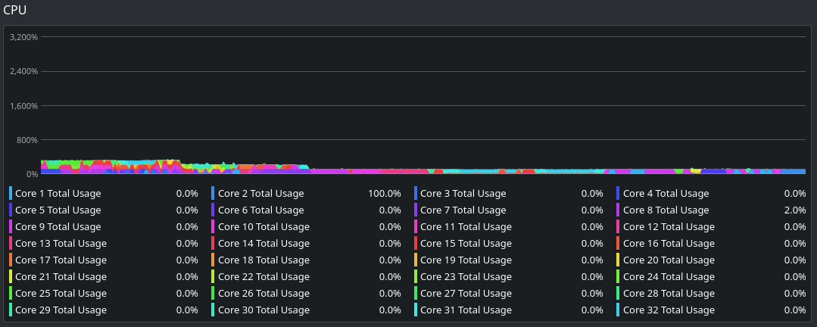Select the Core 26 Total Usage label
817x327 pixels.
(263, 293)
